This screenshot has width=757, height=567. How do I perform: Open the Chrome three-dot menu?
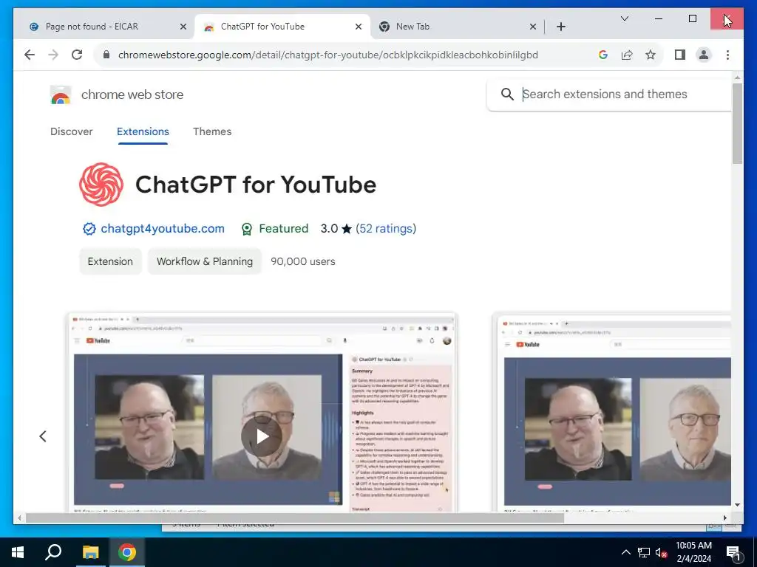click(x=727, y=55)
